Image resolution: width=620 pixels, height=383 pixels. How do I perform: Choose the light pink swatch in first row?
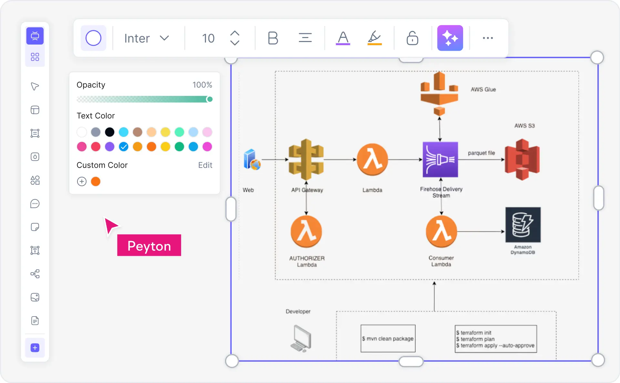click(207, 132)
